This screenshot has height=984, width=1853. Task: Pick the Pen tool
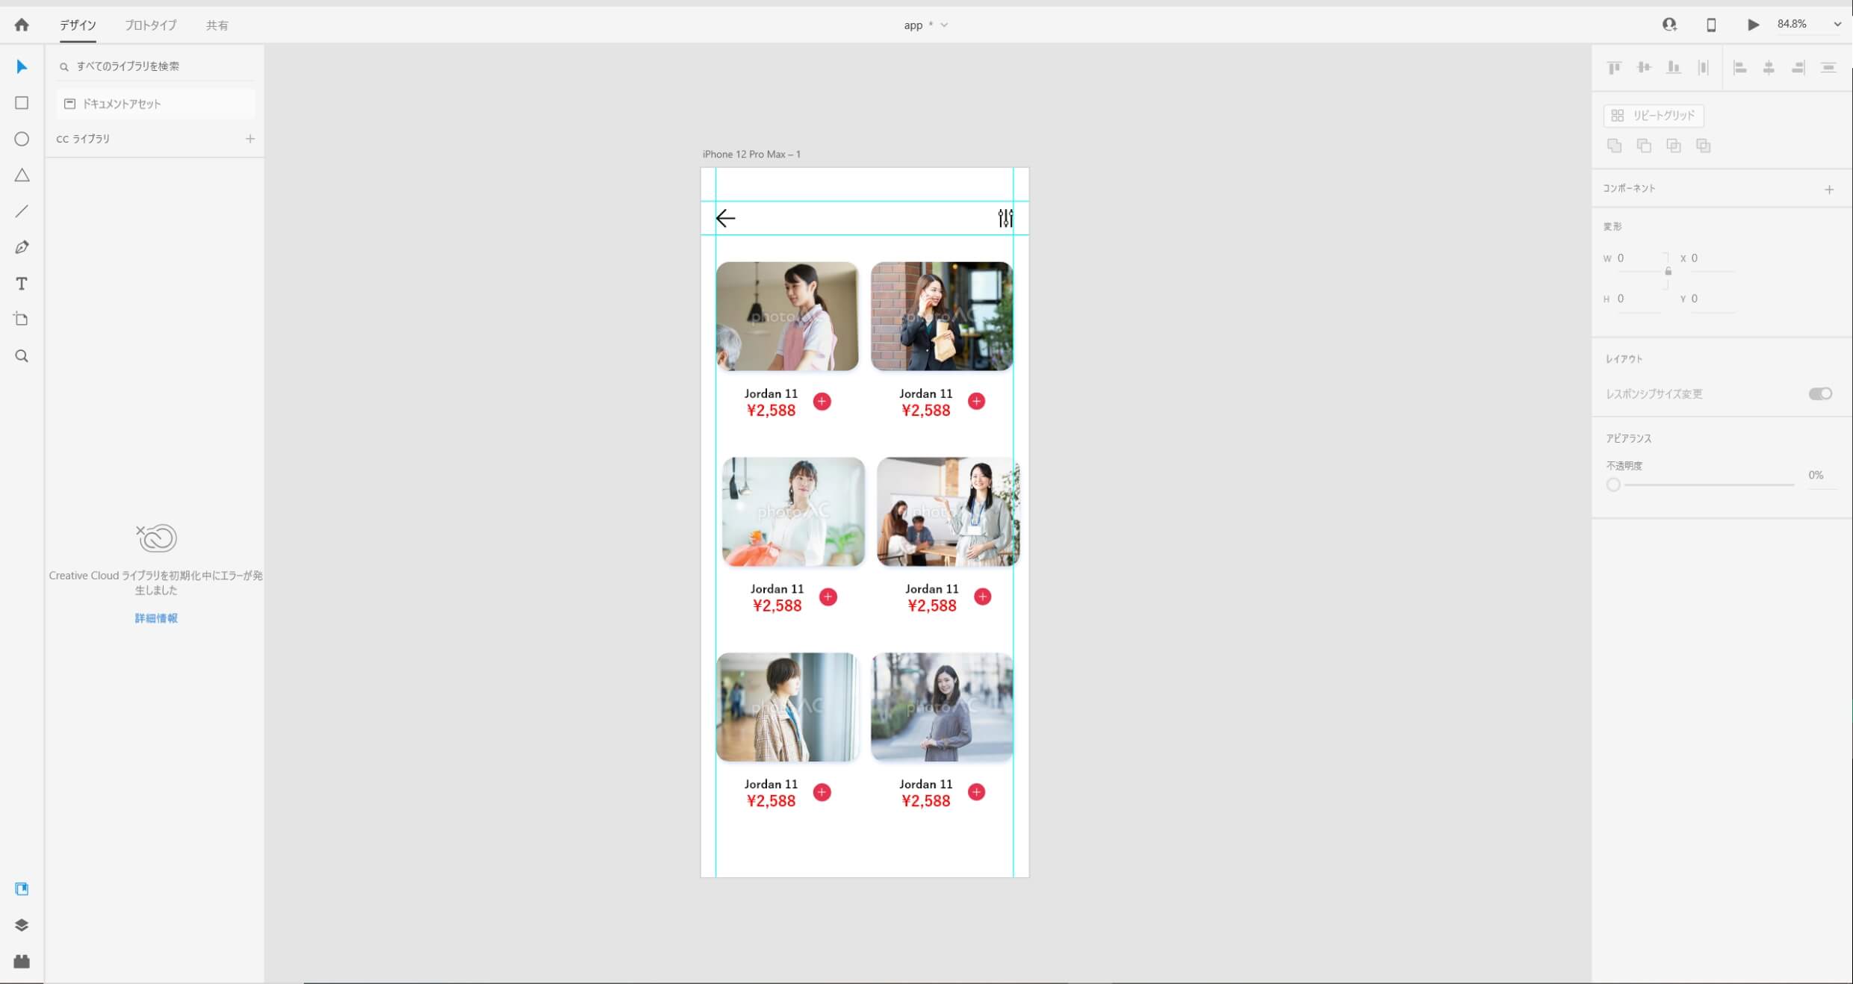[x=22, y=247]
